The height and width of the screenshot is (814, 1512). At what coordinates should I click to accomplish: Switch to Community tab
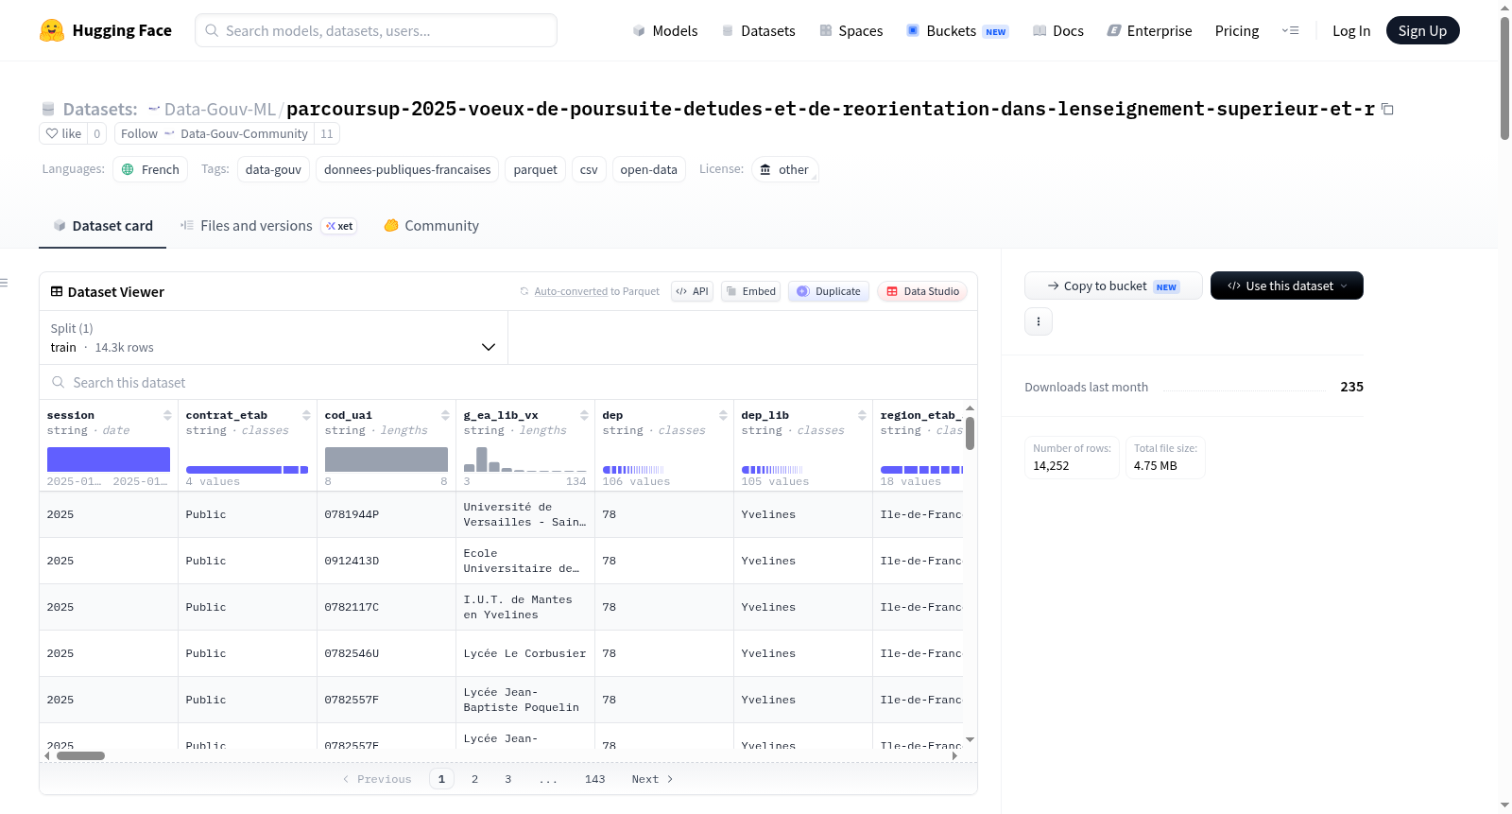[x=431, y=225]
